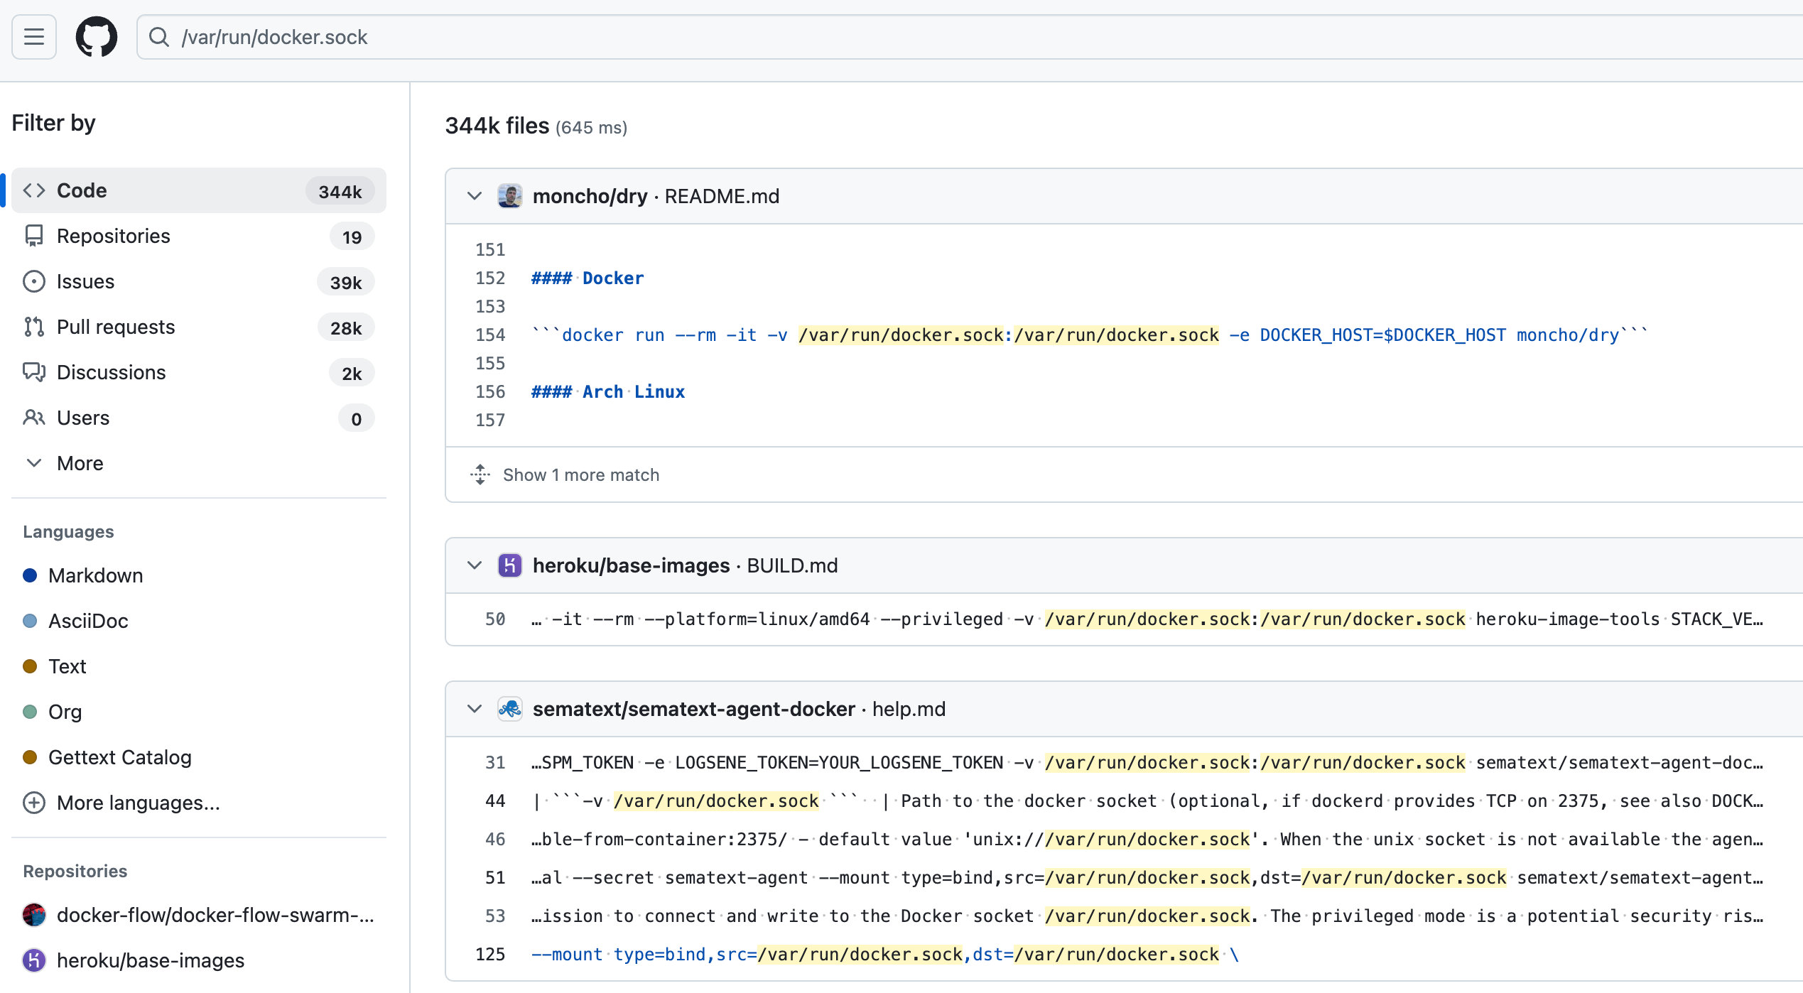Image resolution: width=1803 pixels, height=993 pixels.
Task: Jump to line 125 in help.md
Action: tap(490, 955)
